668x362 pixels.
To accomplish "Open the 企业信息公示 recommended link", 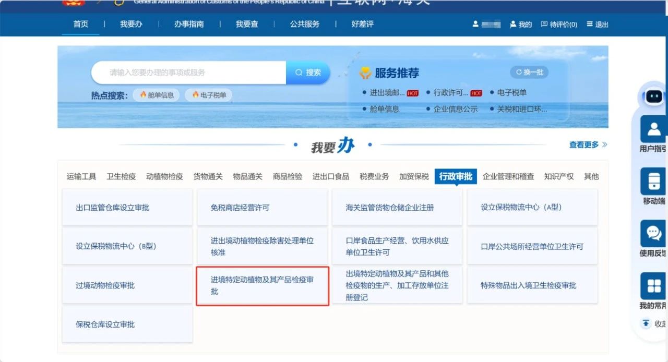I will tap(455, 109).
